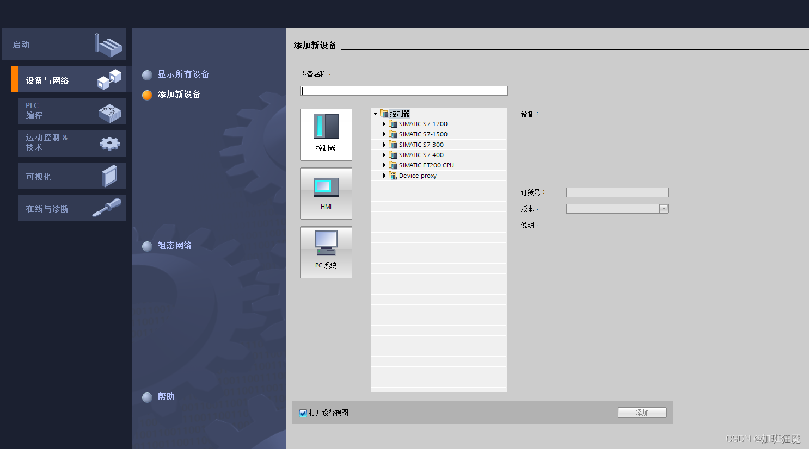Collapse the 控制器 tree root
This screenshot has height=449, width=809.
pyautogui.click(x=375, y=114)
